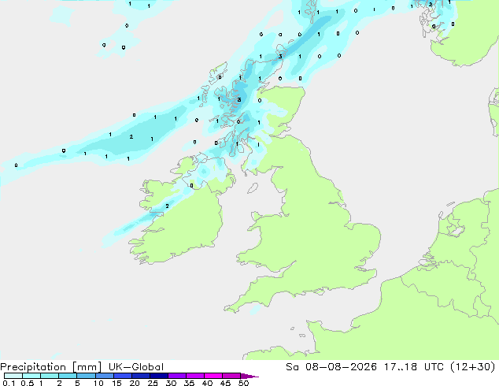
Task: Click the 15 to 20 mm legend swatch
Action: pyautogui.click(x=123, y=376)
